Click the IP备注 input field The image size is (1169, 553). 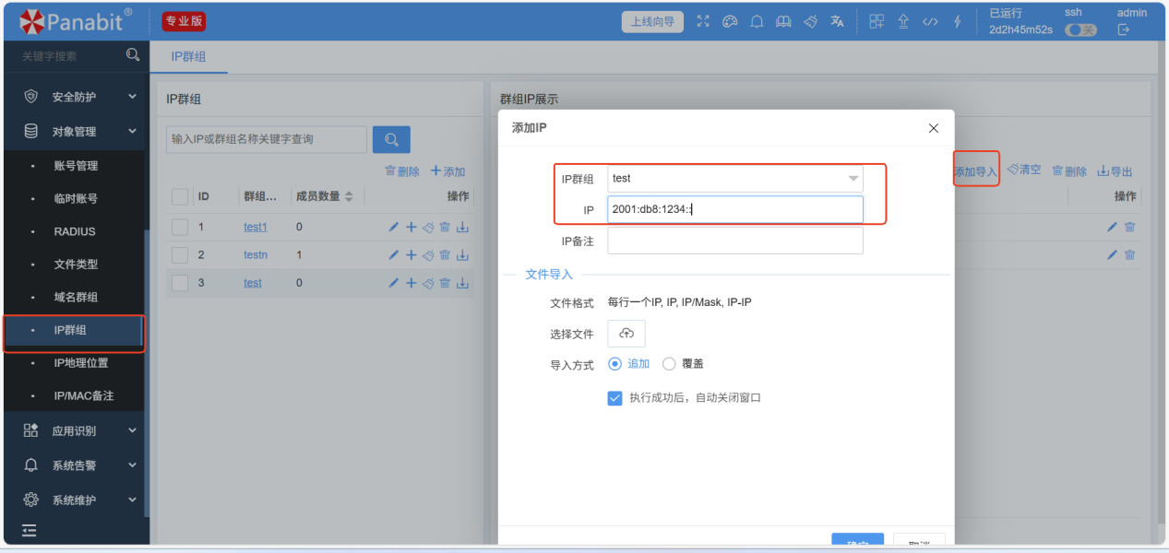[x=734, y=241]
